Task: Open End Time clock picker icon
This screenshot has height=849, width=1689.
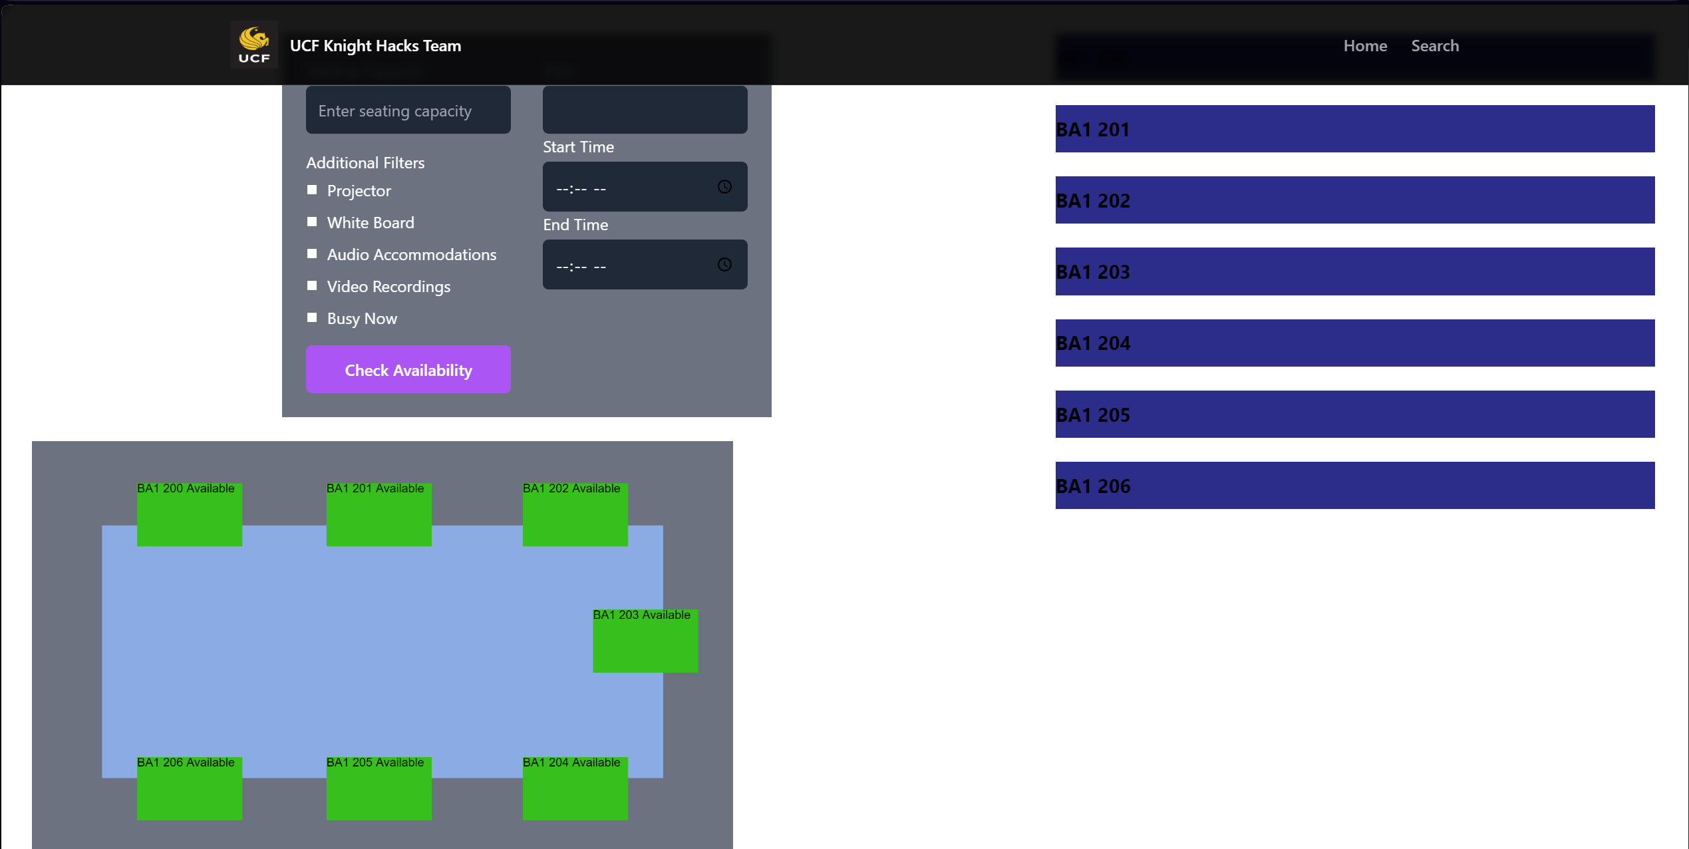Action: pos(724,265)
